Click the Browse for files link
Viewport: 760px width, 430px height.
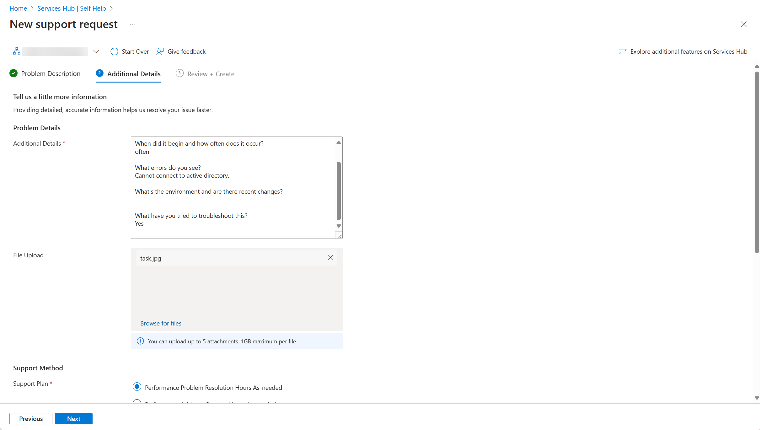click(160, 323)
